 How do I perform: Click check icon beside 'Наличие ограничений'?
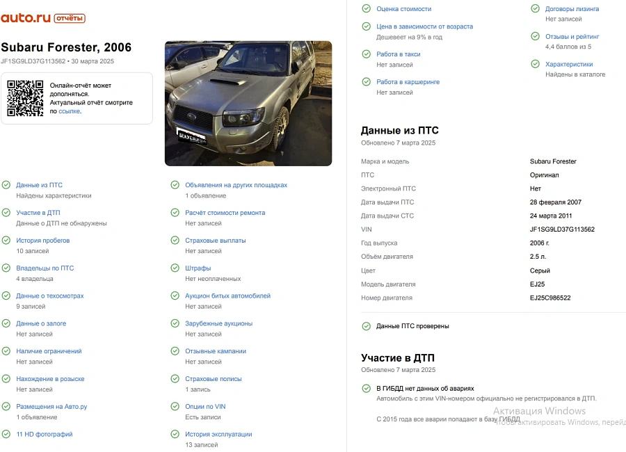(6, 351)
